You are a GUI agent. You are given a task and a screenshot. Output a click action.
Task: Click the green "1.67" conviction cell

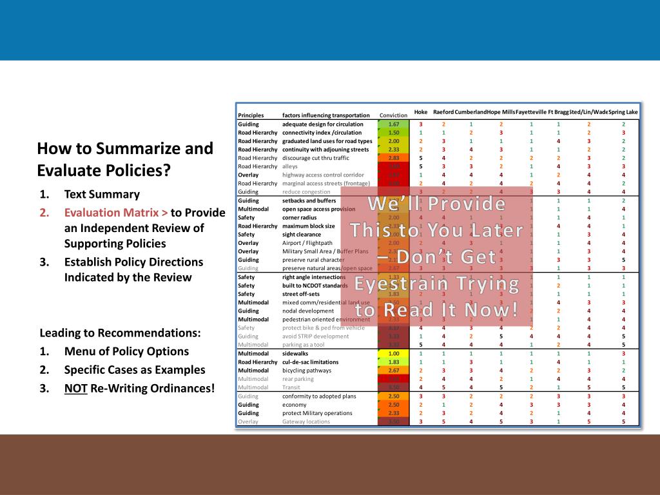click(394, 124)
